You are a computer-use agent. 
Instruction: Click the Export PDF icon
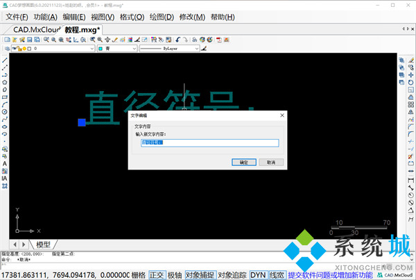tap(219, 40)
